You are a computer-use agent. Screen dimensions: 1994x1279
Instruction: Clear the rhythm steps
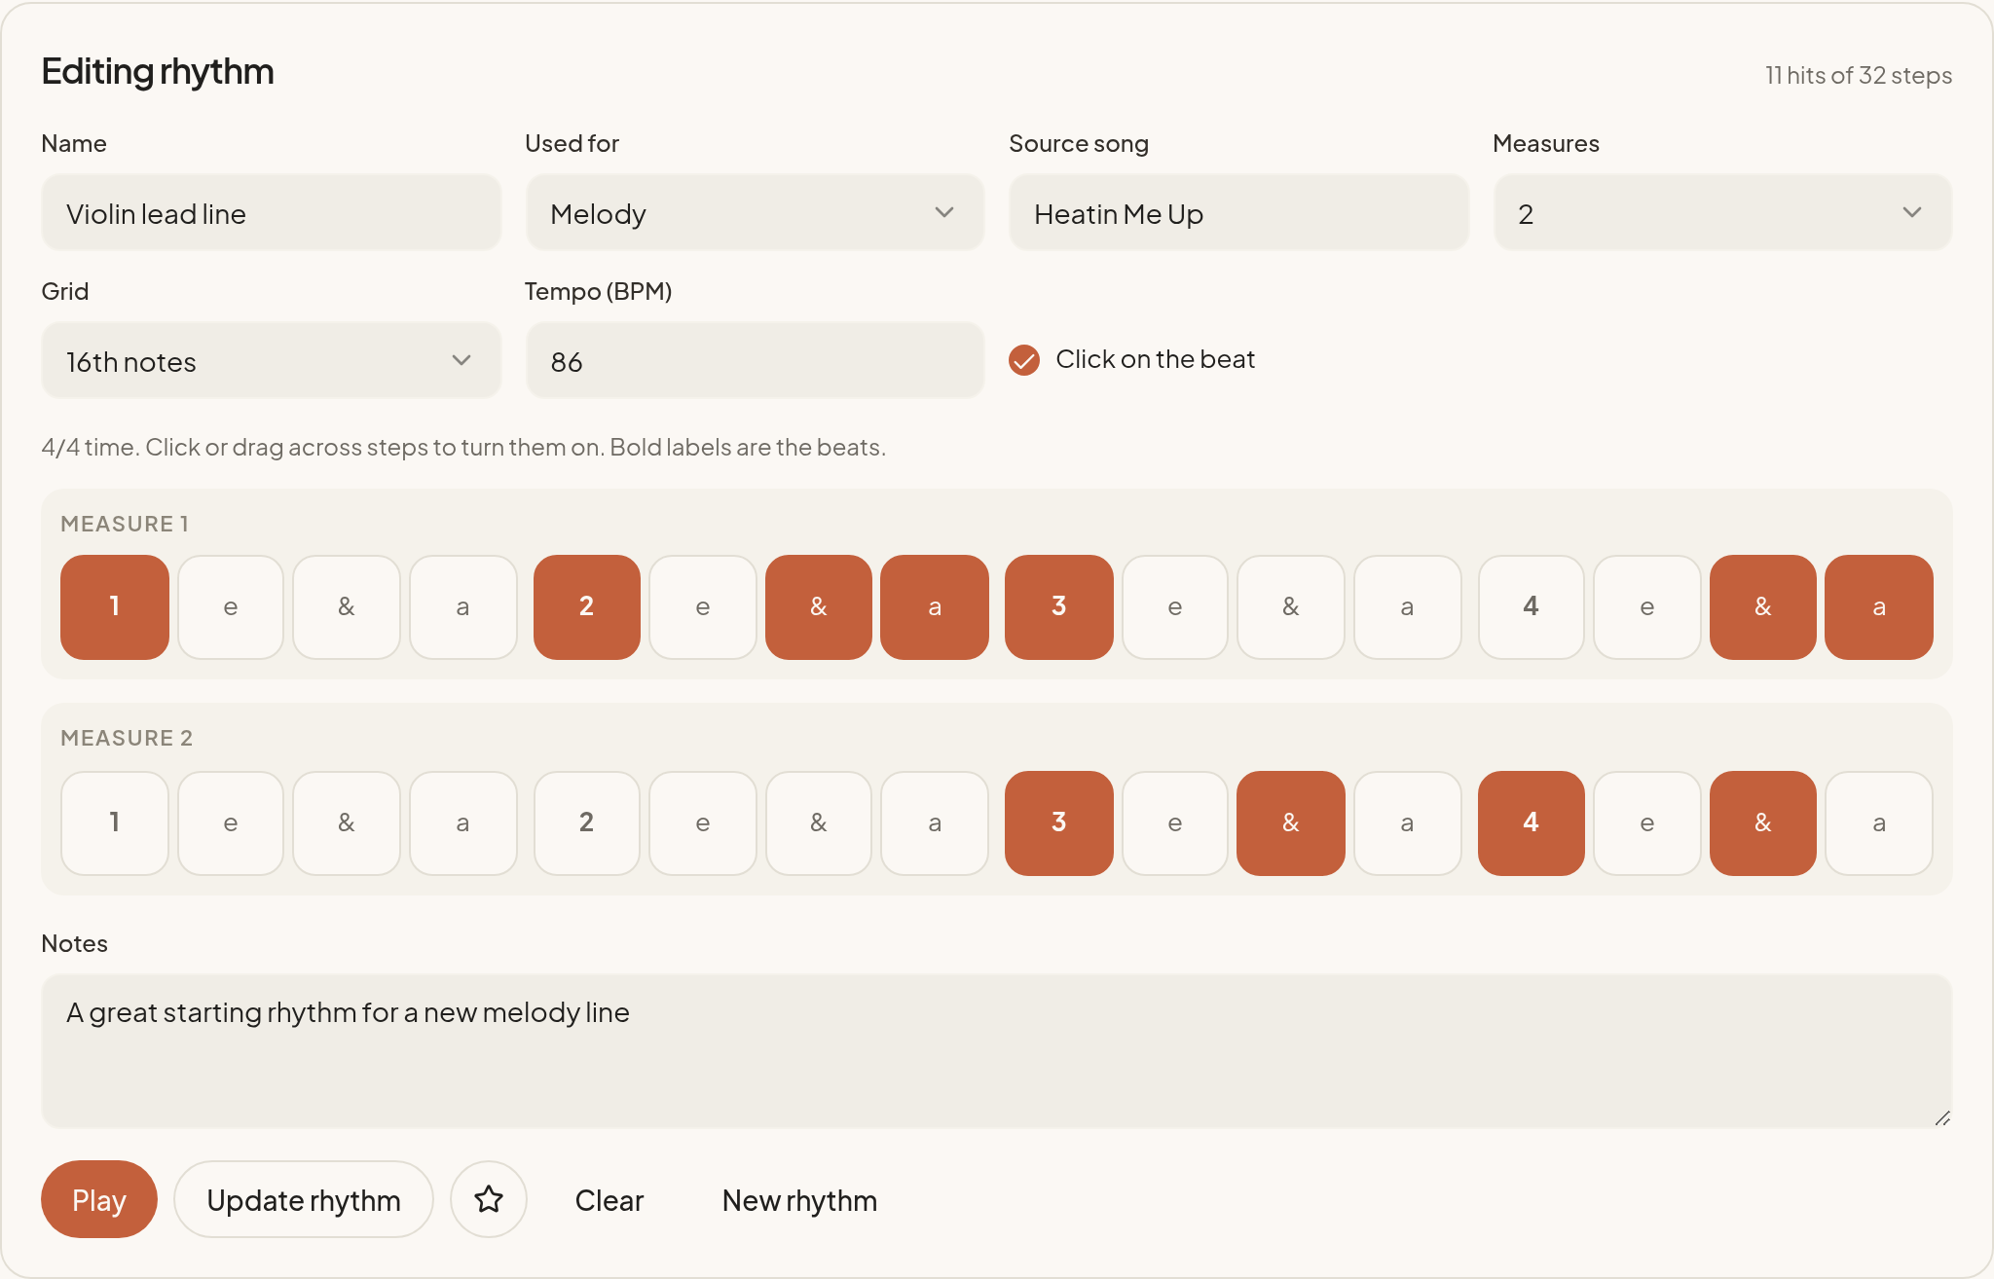coord(609,1200)
